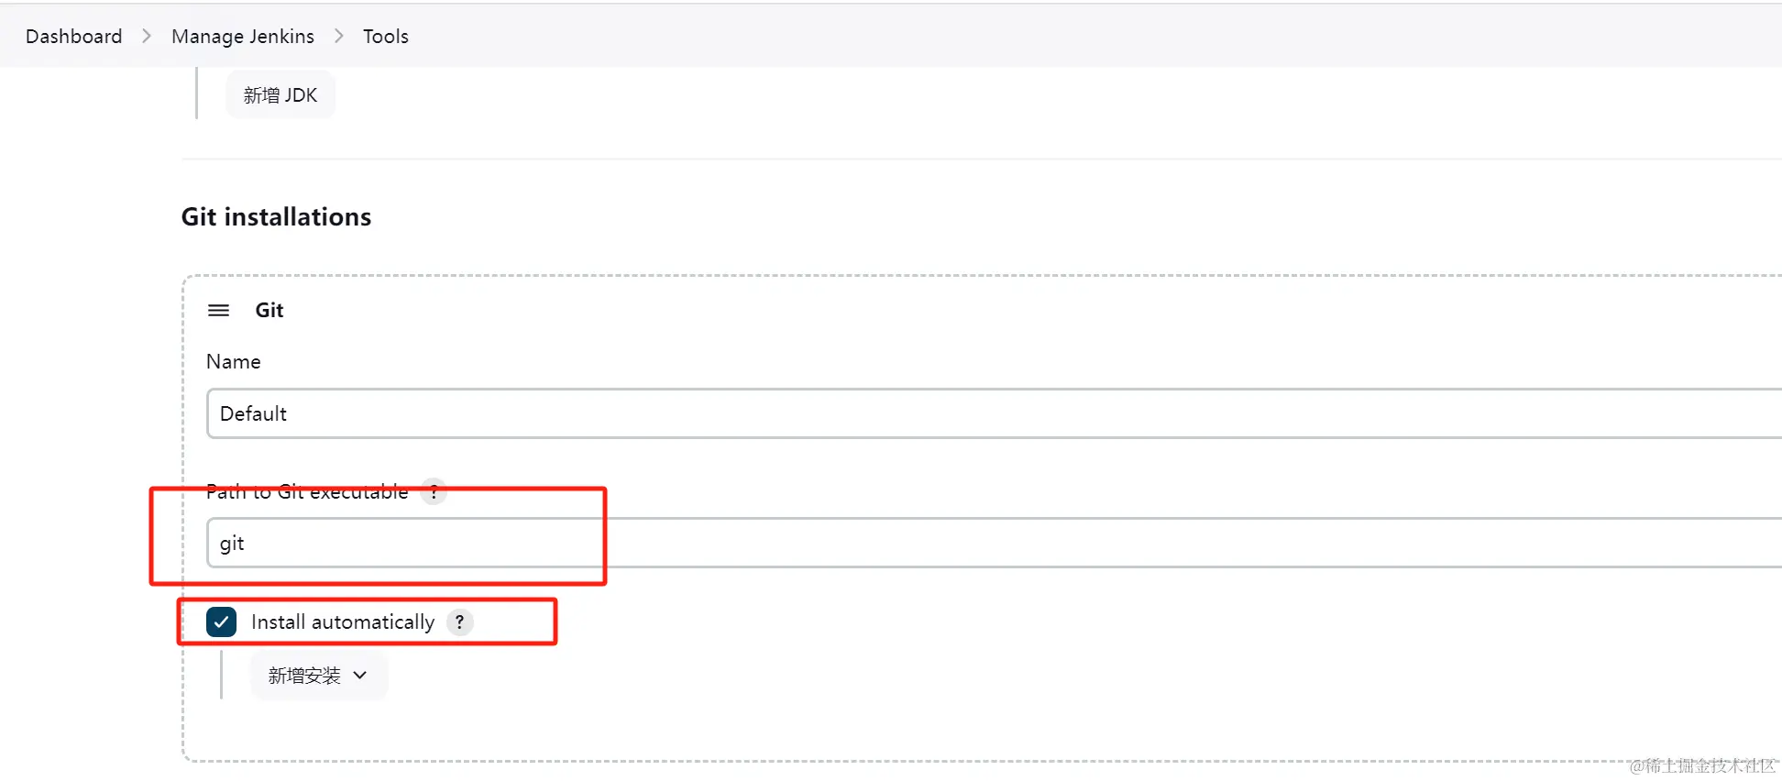The height and width of the screenshot is (781, 1782).
Task: Go to Dashboard breadcrumb
Action: tap(73, 36)
